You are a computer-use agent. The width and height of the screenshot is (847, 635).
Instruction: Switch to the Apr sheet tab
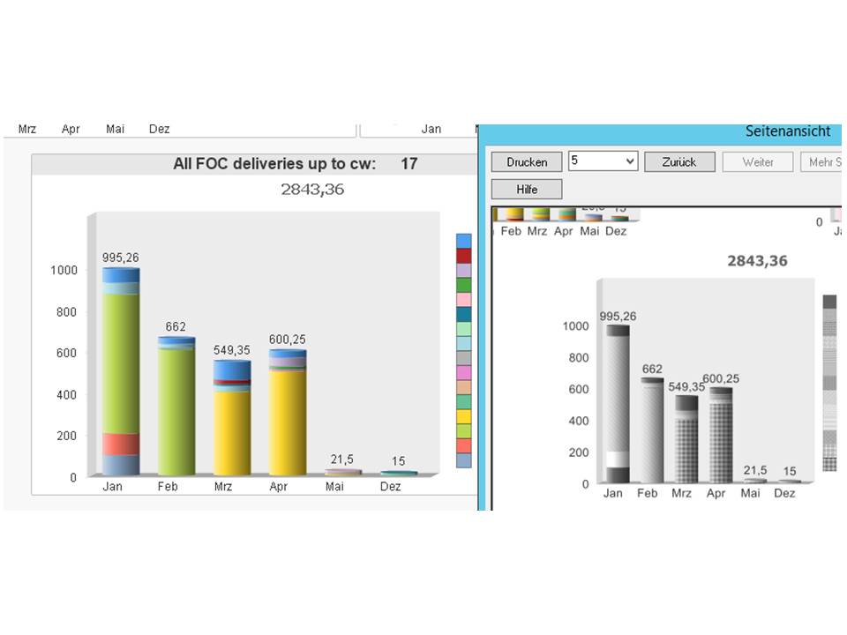tap(71, 129)
